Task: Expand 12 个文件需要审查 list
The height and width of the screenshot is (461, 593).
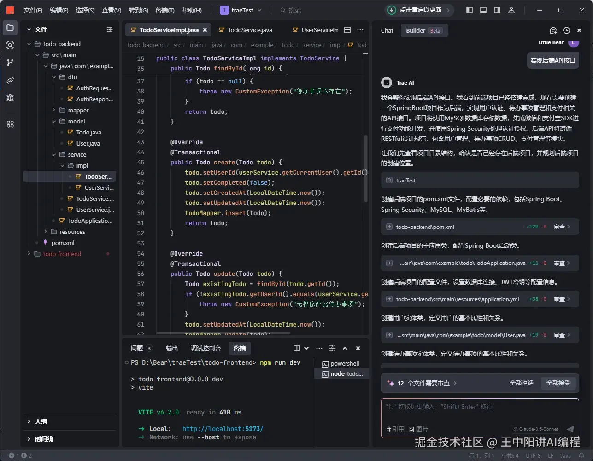Action: 421,383
